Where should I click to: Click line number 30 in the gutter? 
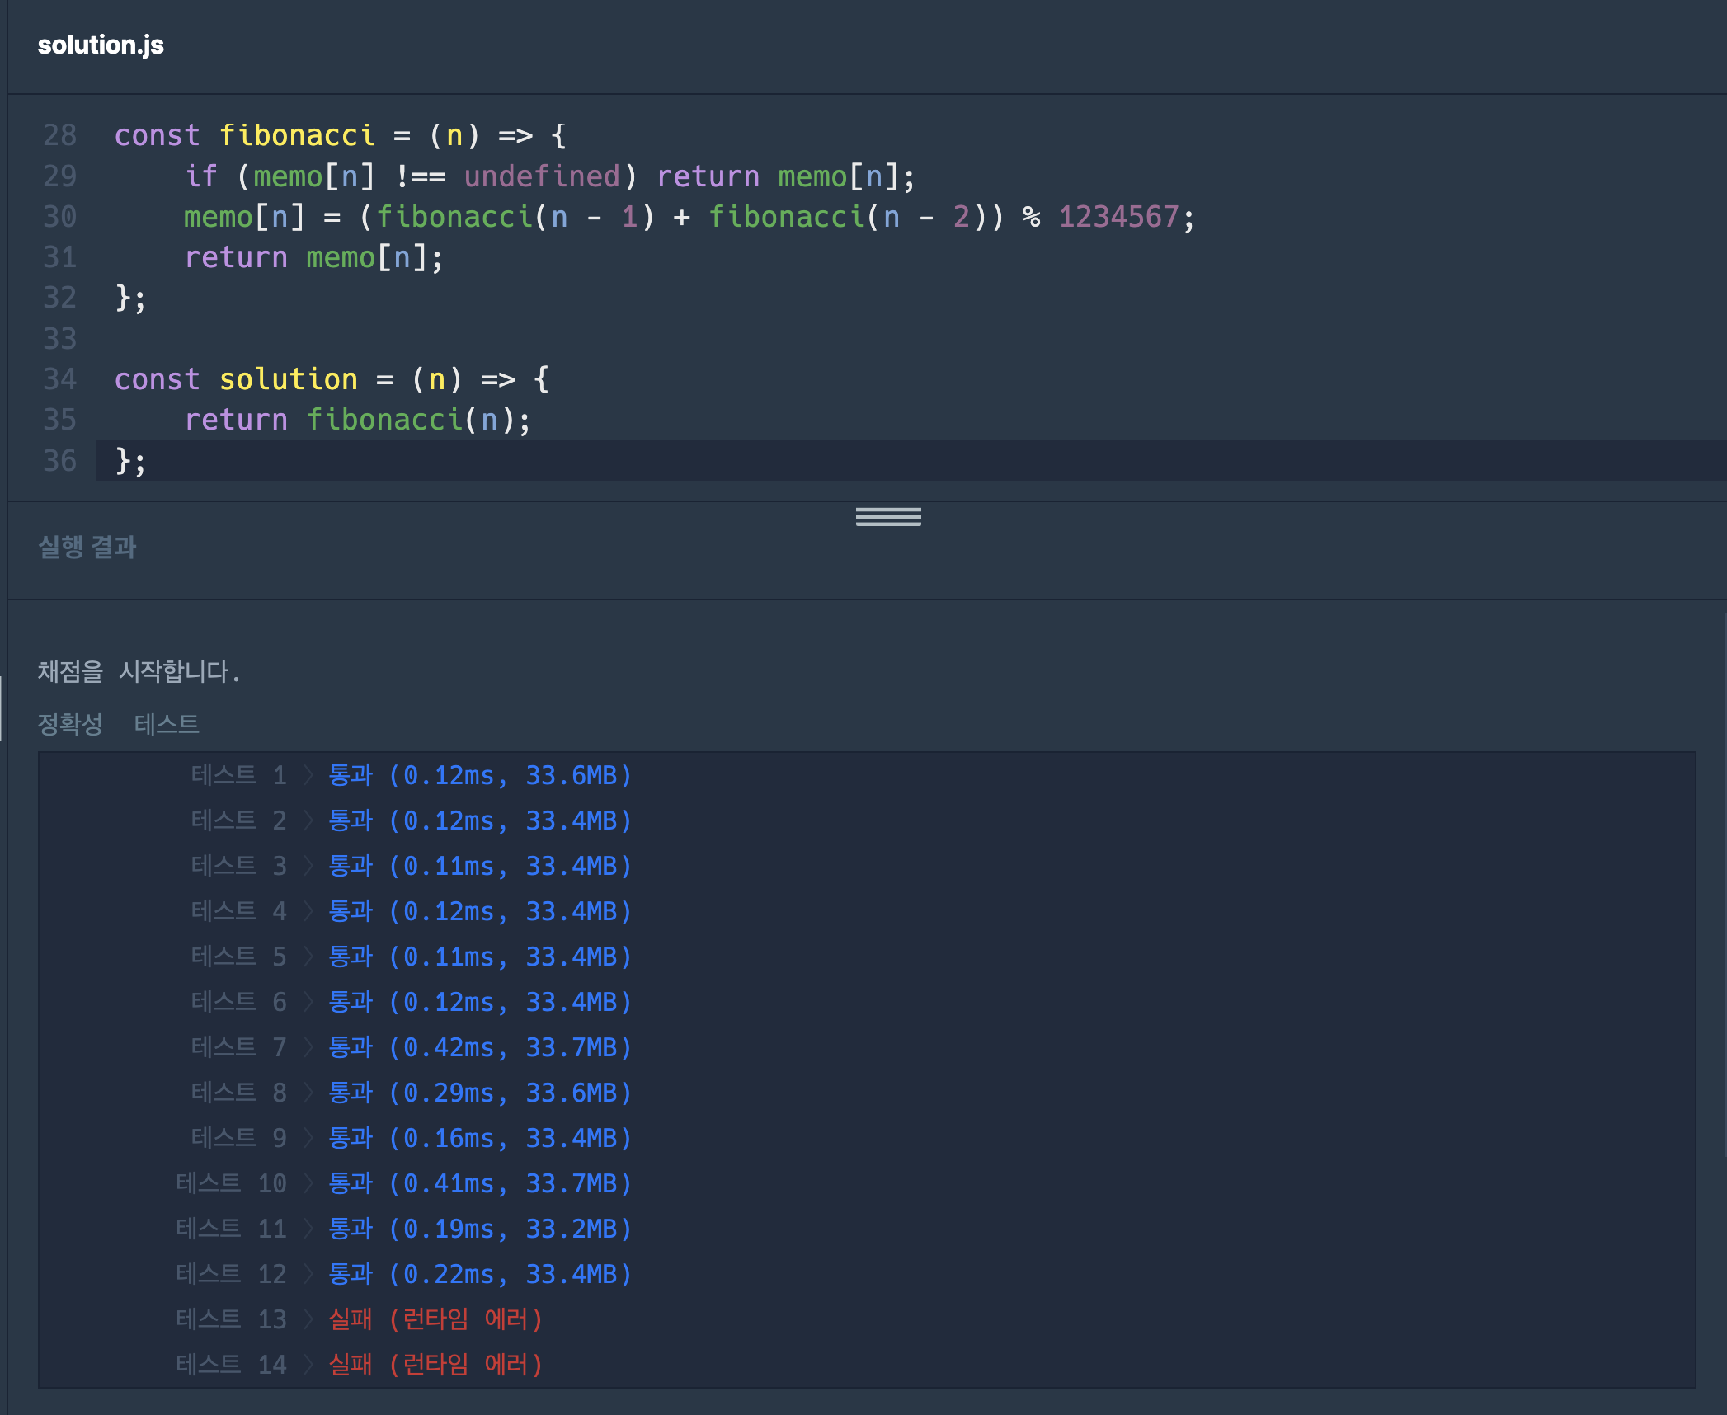click(59, 216)
